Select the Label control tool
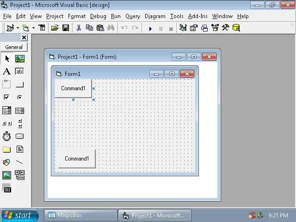 point(6,72)
